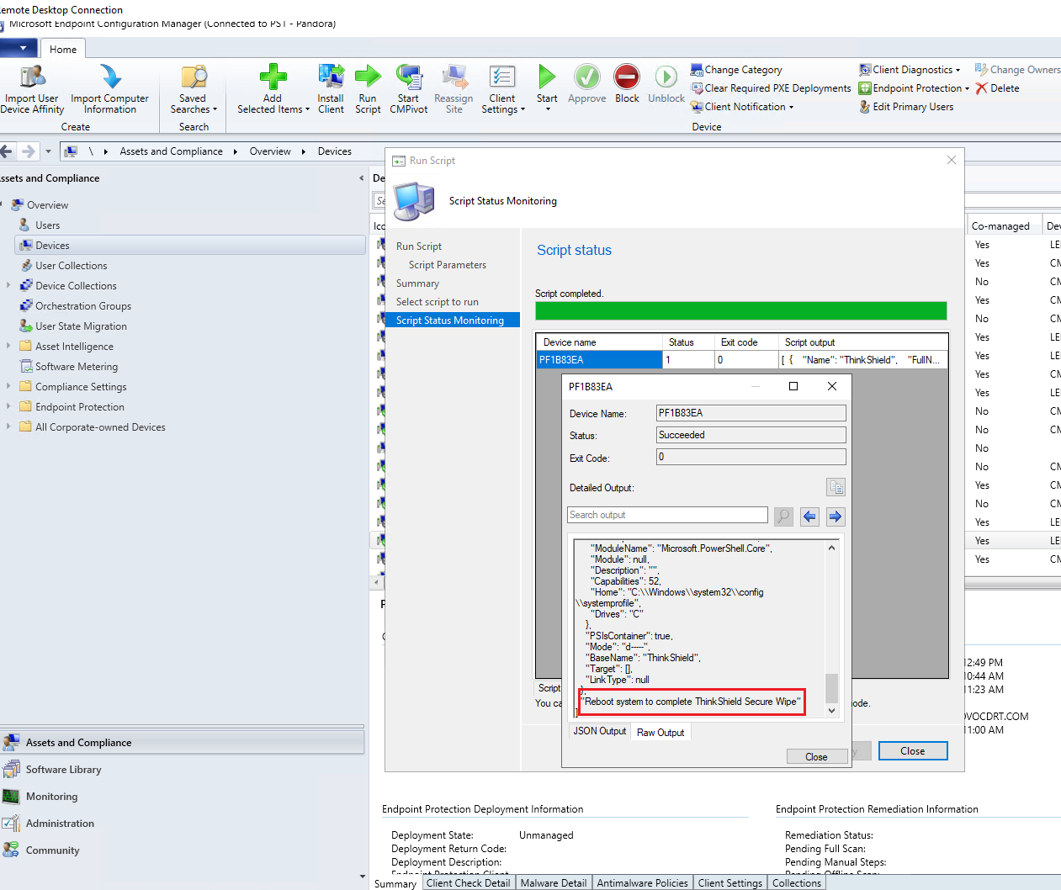This screenshot has width=1061, height=890.
Task: Click Change Category in ribbon
Action: pos(736,70)
